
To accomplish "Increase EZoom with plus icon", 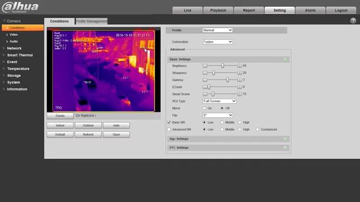I will [x=240, y=87].
